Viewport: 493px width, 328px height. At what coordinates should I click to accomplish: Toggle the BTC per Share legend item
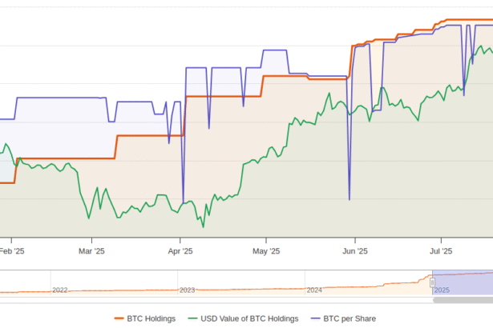click(x=348, y=318)
